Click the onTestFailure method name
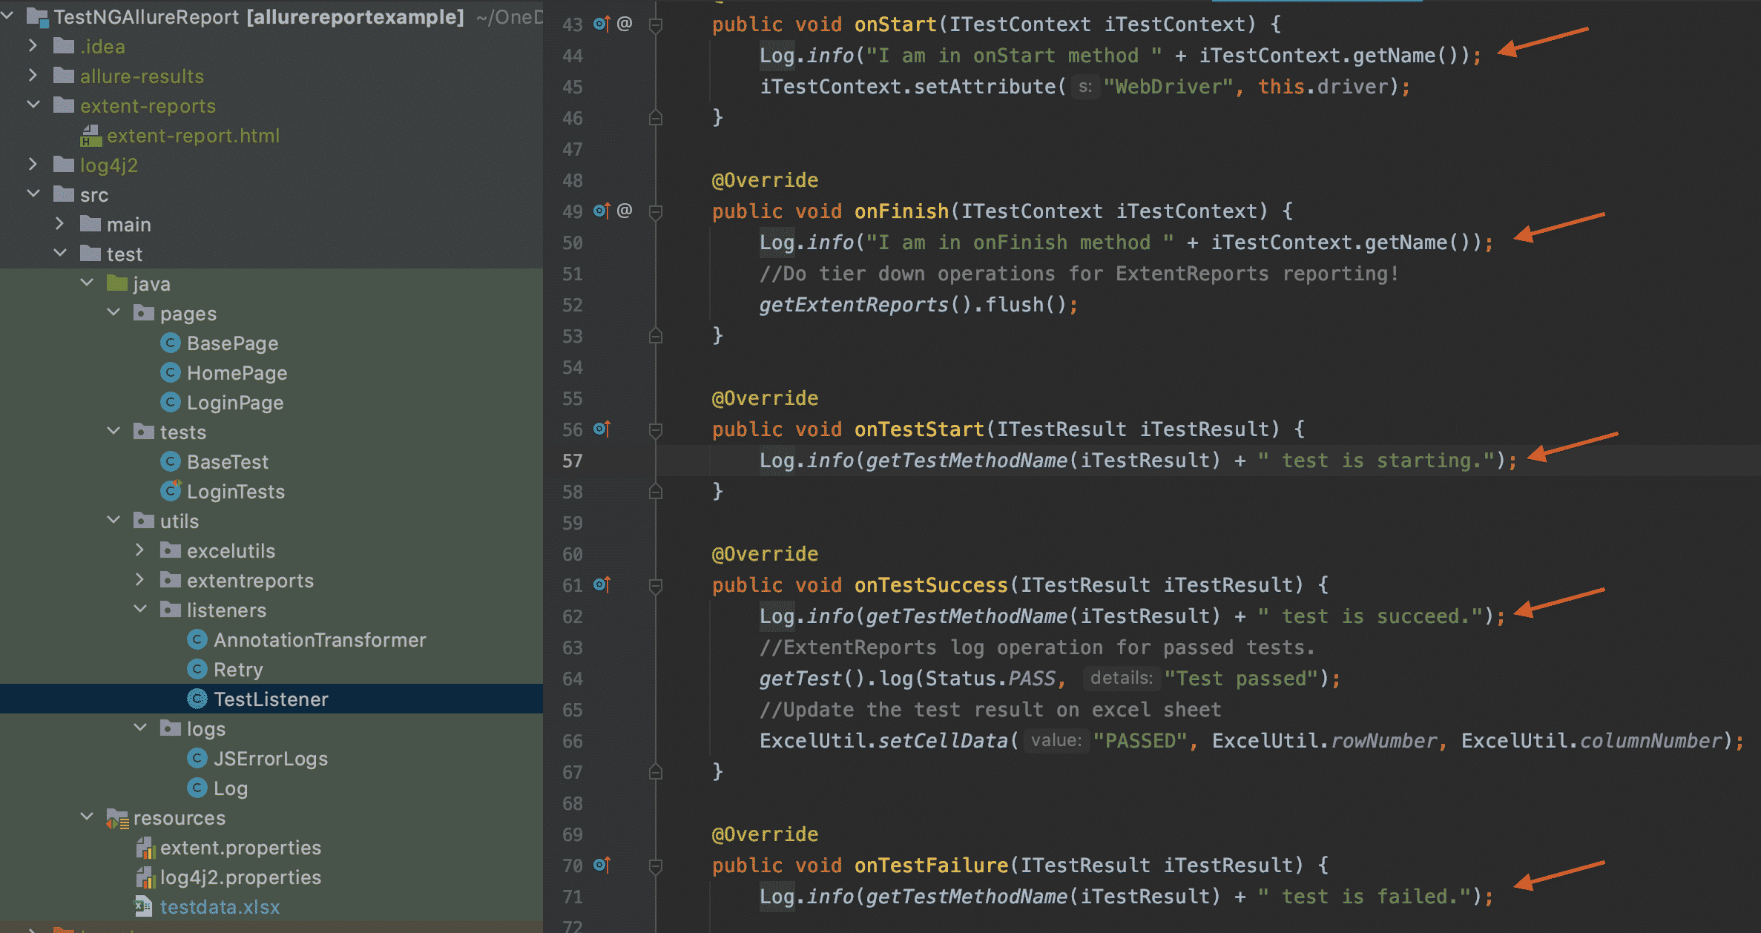1761x933 pixels. 931,866
